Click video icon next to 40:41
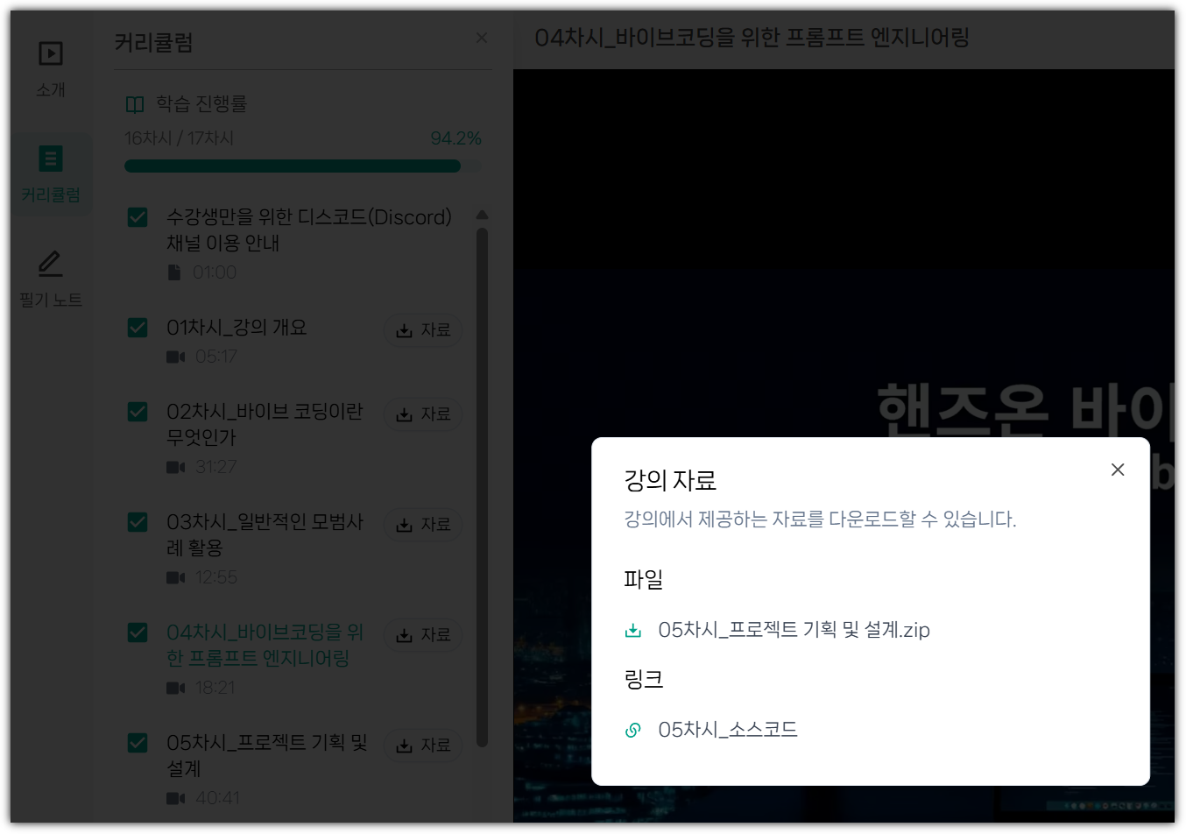 click(176, 798)
